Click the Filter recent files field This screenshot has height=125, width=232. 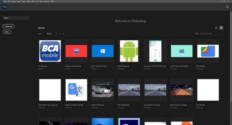click(211, 34)
